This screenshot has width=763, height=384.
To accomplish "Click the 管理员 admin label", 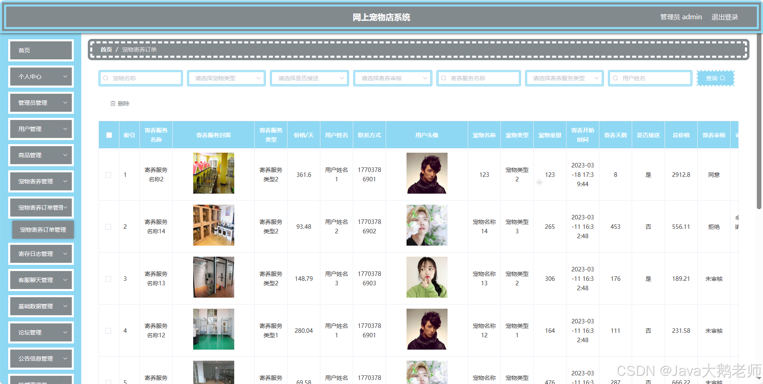I will click(x=681, y=17).
